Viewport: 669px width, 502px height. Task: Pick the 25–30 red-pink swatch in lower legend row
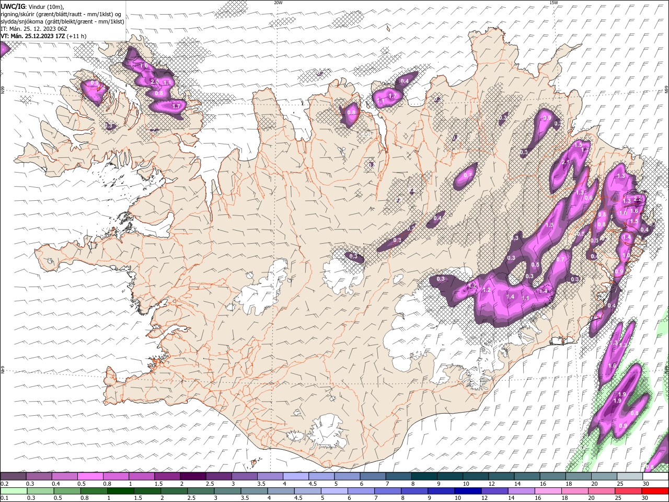[628, 491]
